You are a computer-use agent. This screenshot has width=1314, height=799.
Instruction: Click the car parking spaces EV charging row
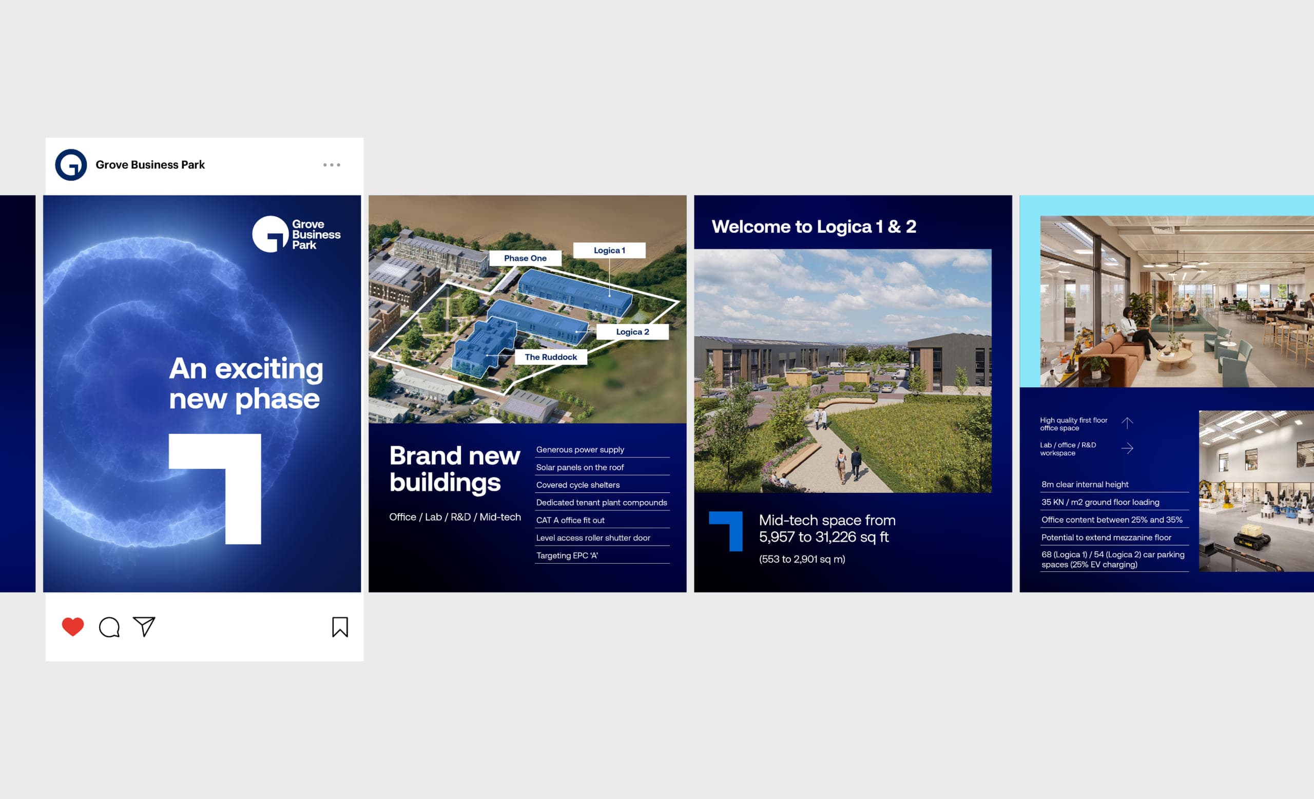point(1114,560)
